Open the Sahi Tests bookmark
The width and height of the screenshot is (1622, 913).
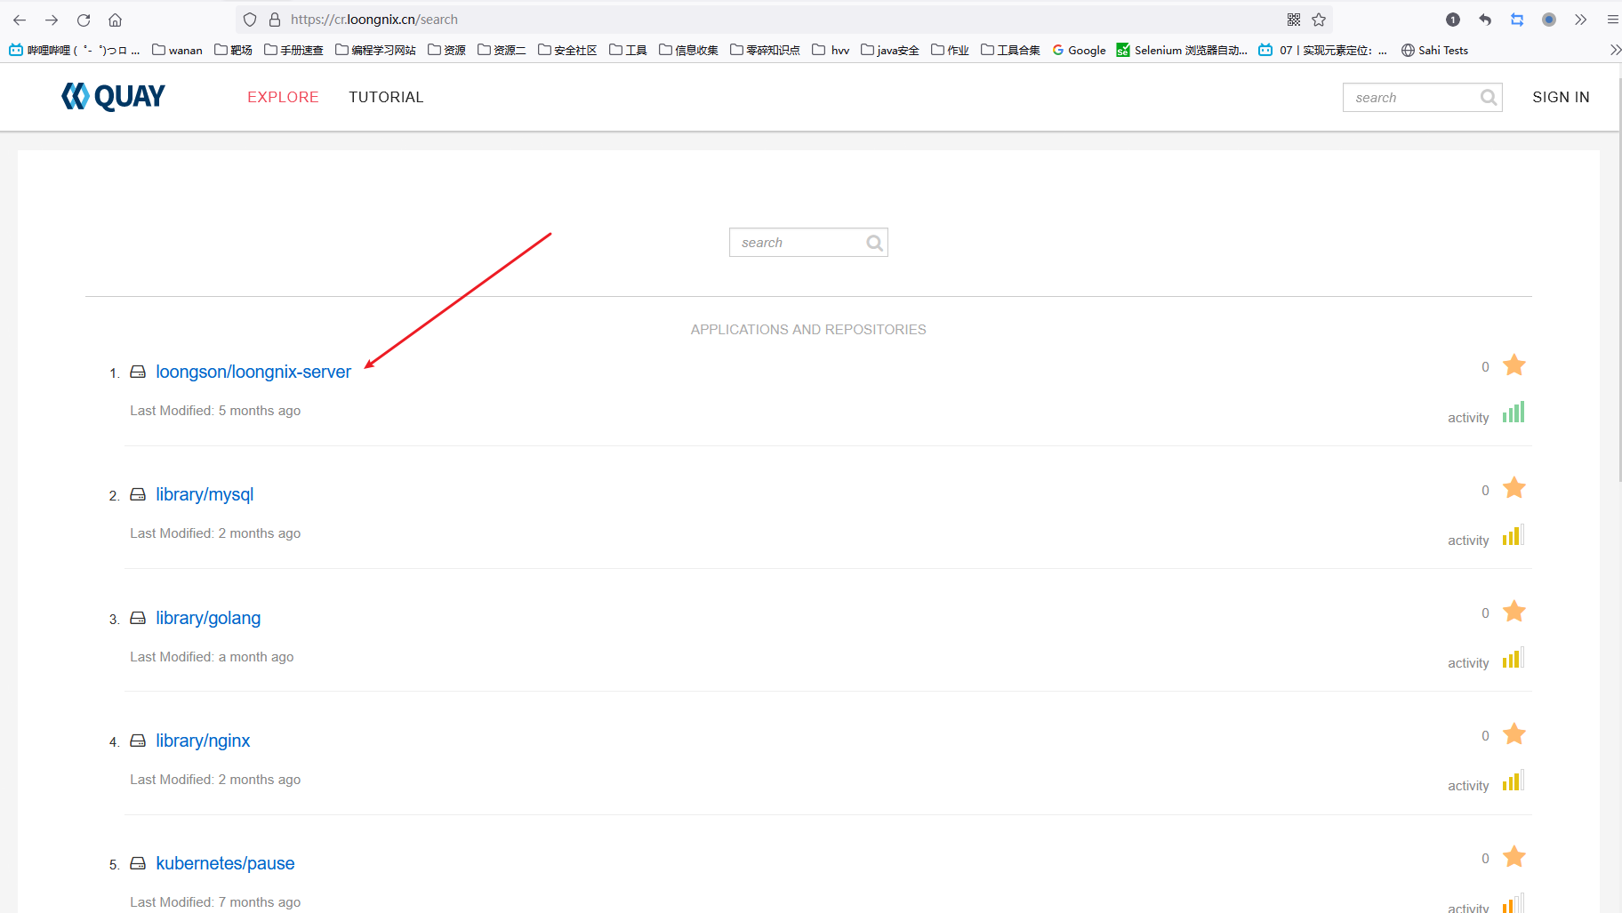pyautogui.click(x=1434, y=50)
